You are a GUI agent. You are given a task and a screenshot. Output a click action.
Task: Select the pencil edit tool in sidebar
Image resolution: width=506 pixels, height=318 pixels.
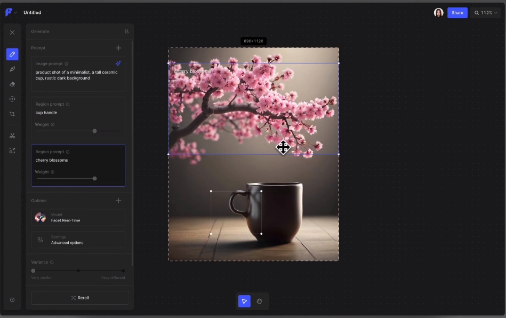(x=12, y=54)
